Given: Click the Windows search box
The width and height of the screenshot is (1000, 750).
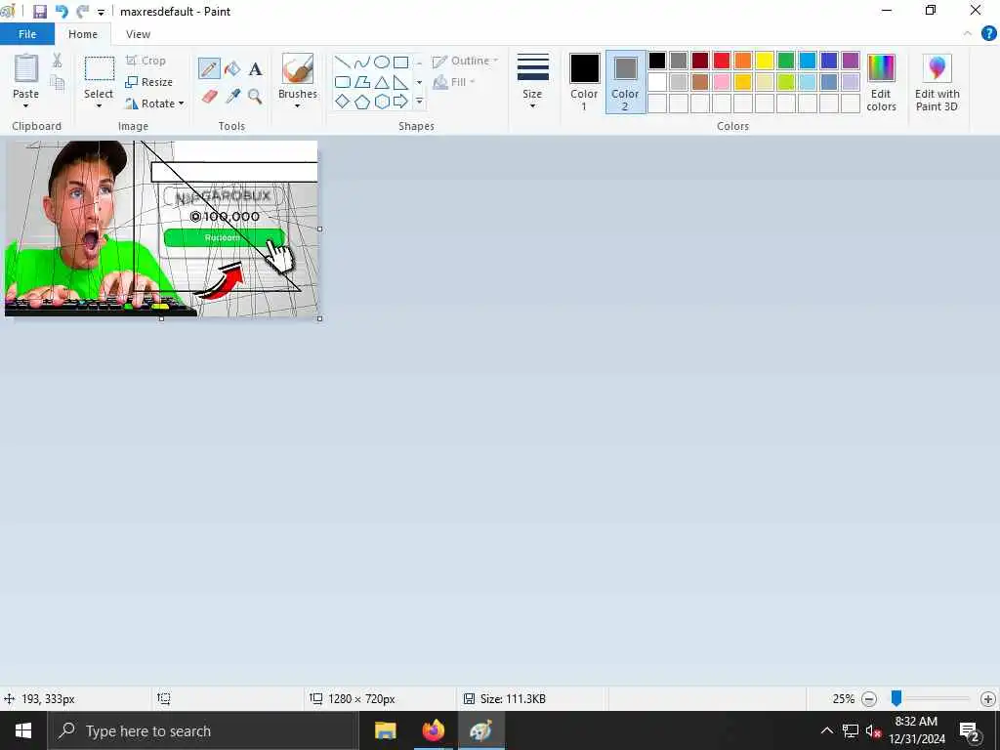Looking at the screenshot, I should pos(203,730).
